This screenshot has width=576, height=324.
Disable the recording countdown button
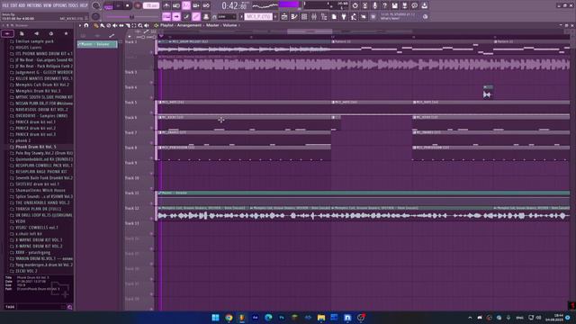[186, 5]
